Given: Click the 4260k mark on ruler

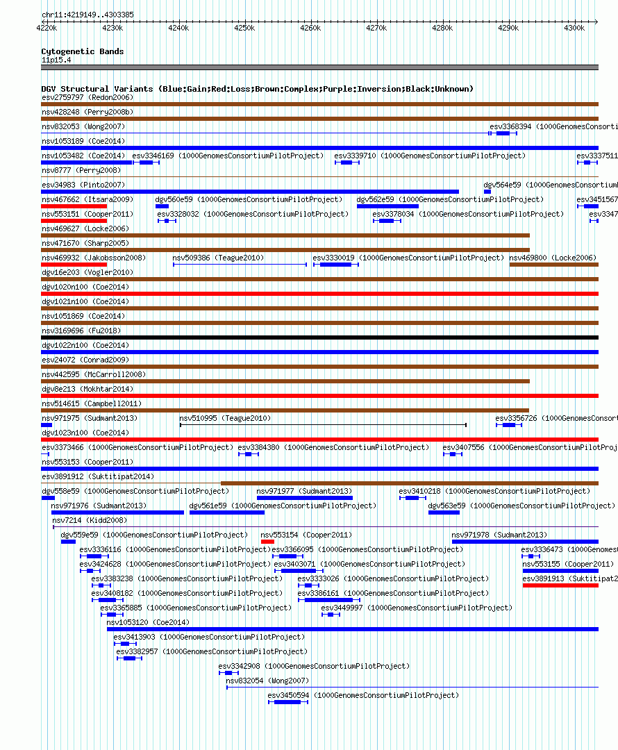Looking at the screenshot, I should [310, 28].
